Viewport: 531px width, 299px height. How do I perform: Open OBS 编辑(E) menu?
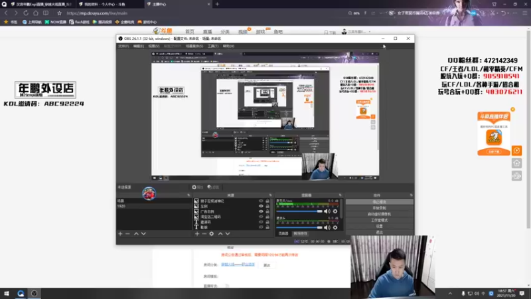coord(139,46)
